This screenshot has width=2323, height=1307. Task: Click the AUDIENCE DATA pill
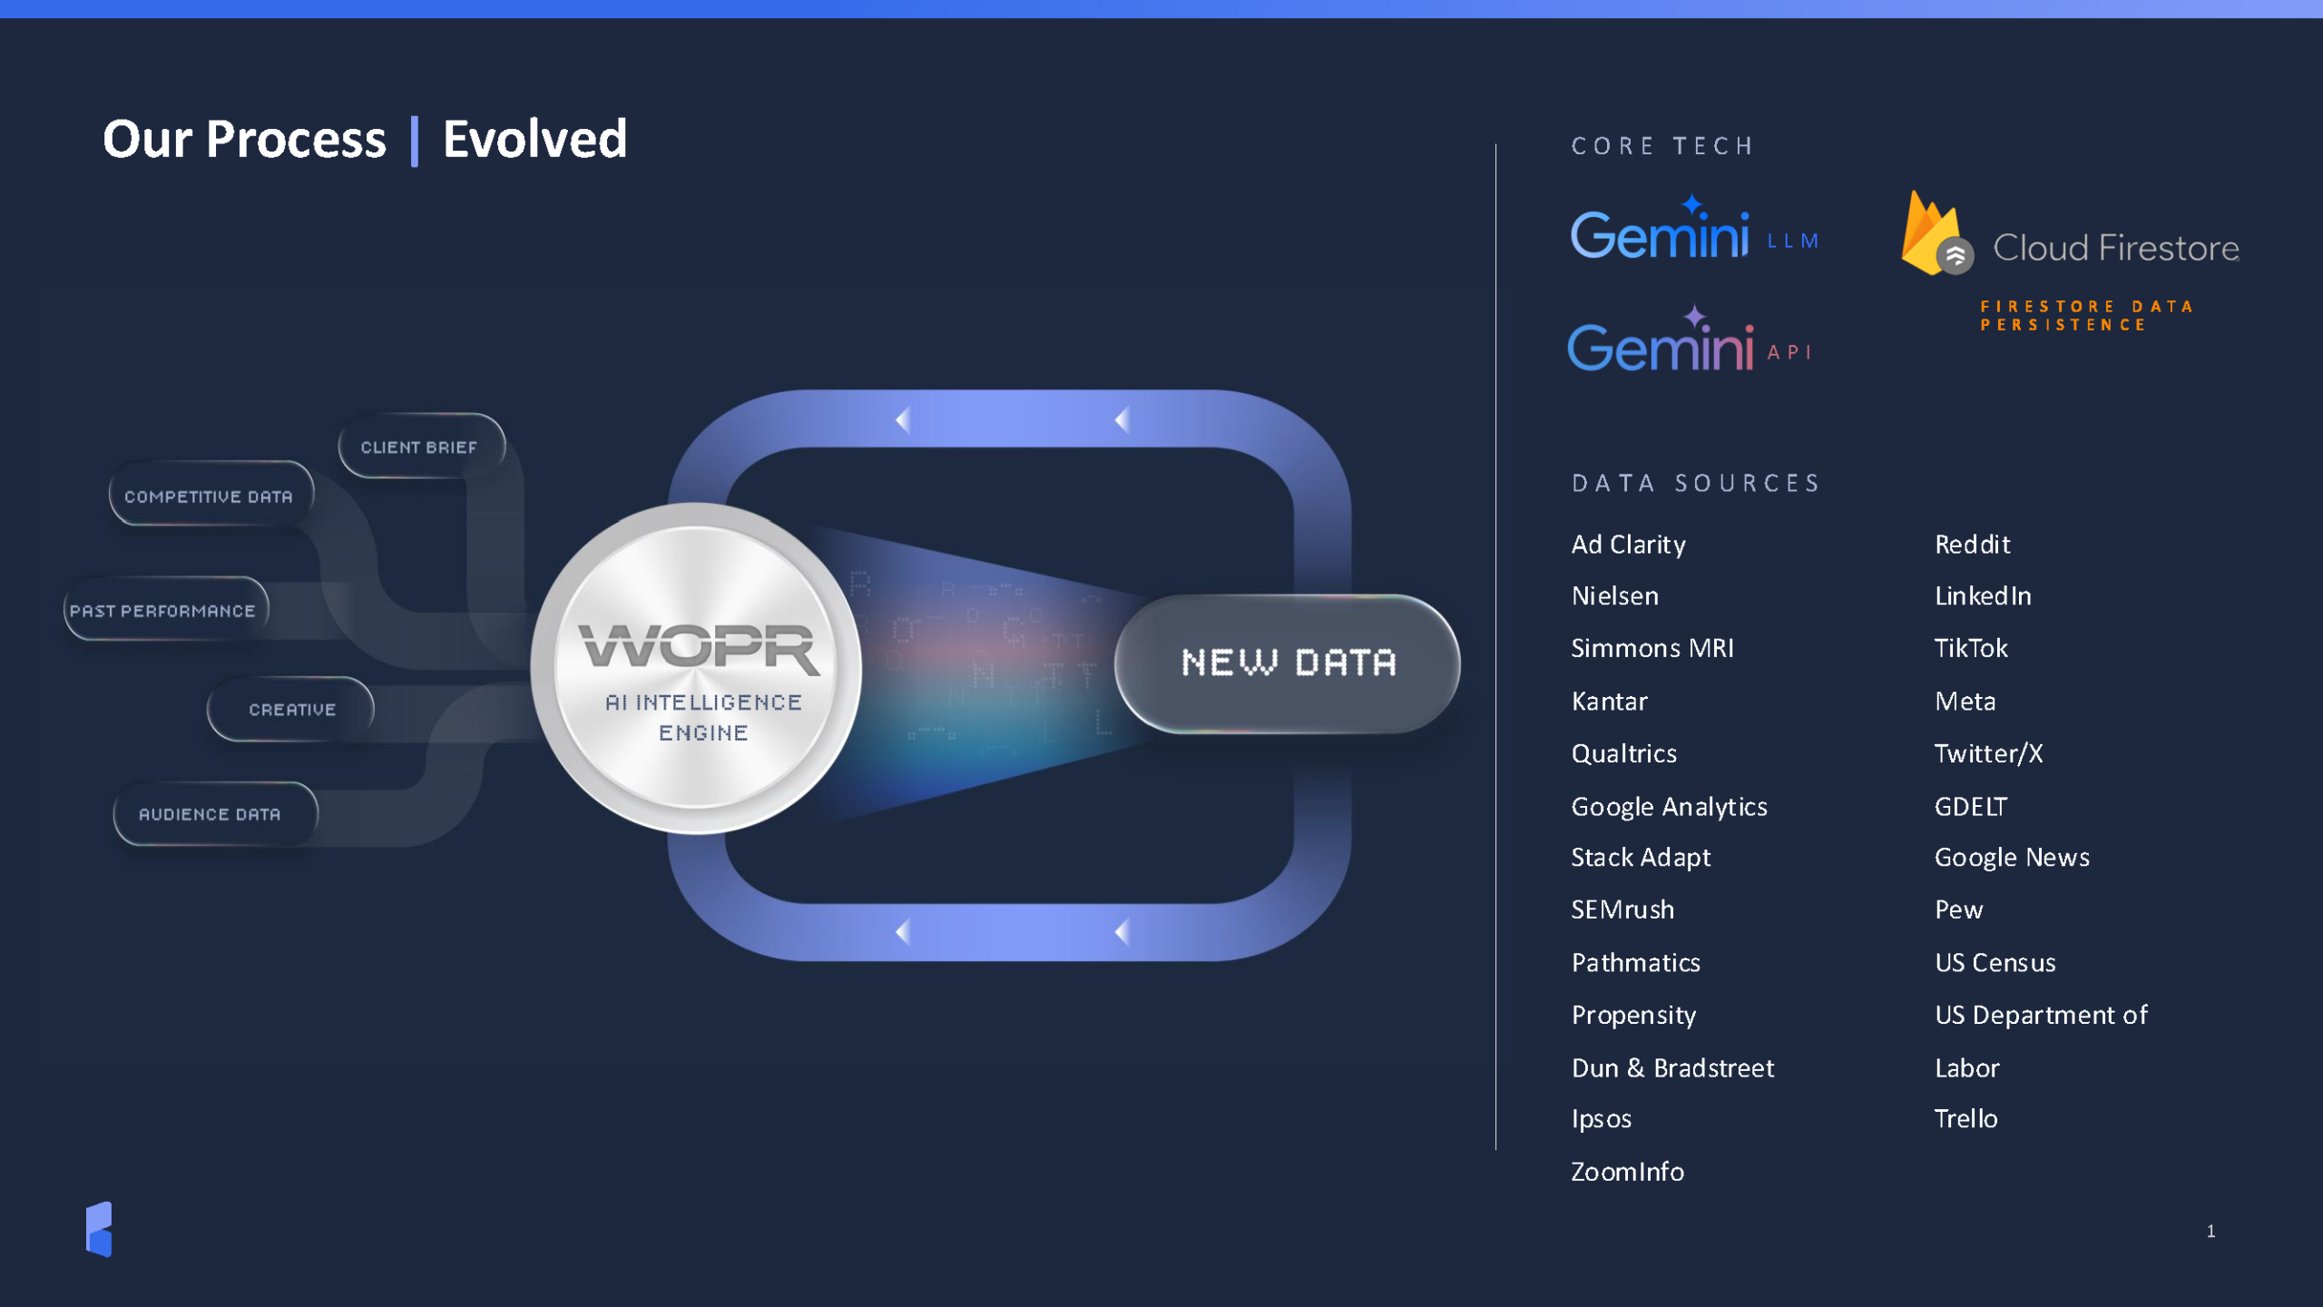coord(211,814)
